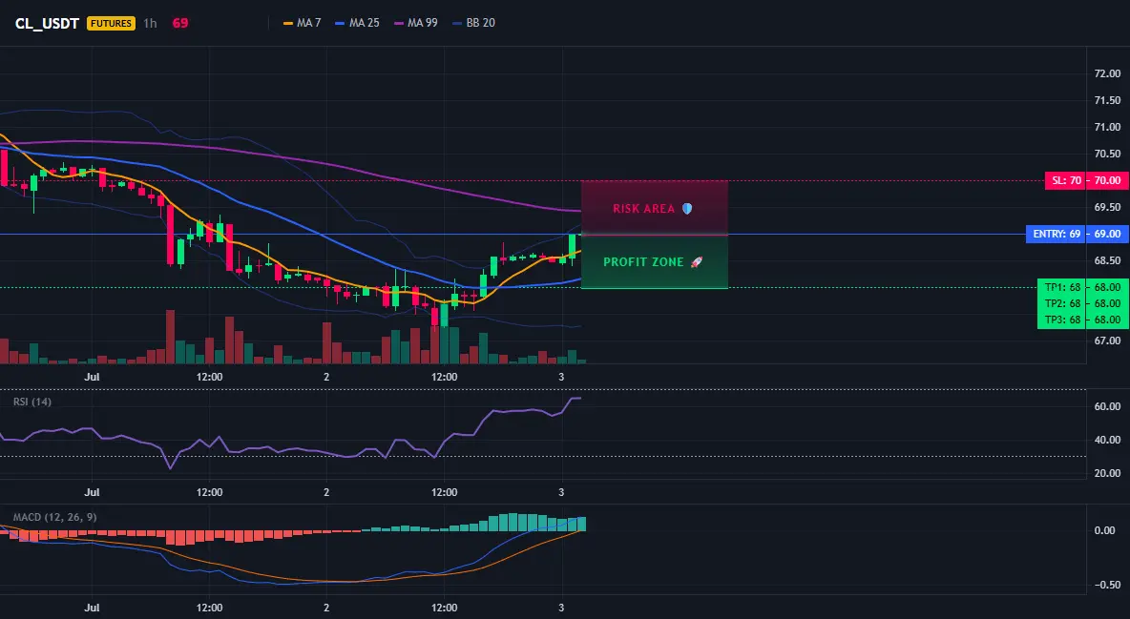
Task: Click 69.50 on the price axis
Action: click(x=1108, y=208)
